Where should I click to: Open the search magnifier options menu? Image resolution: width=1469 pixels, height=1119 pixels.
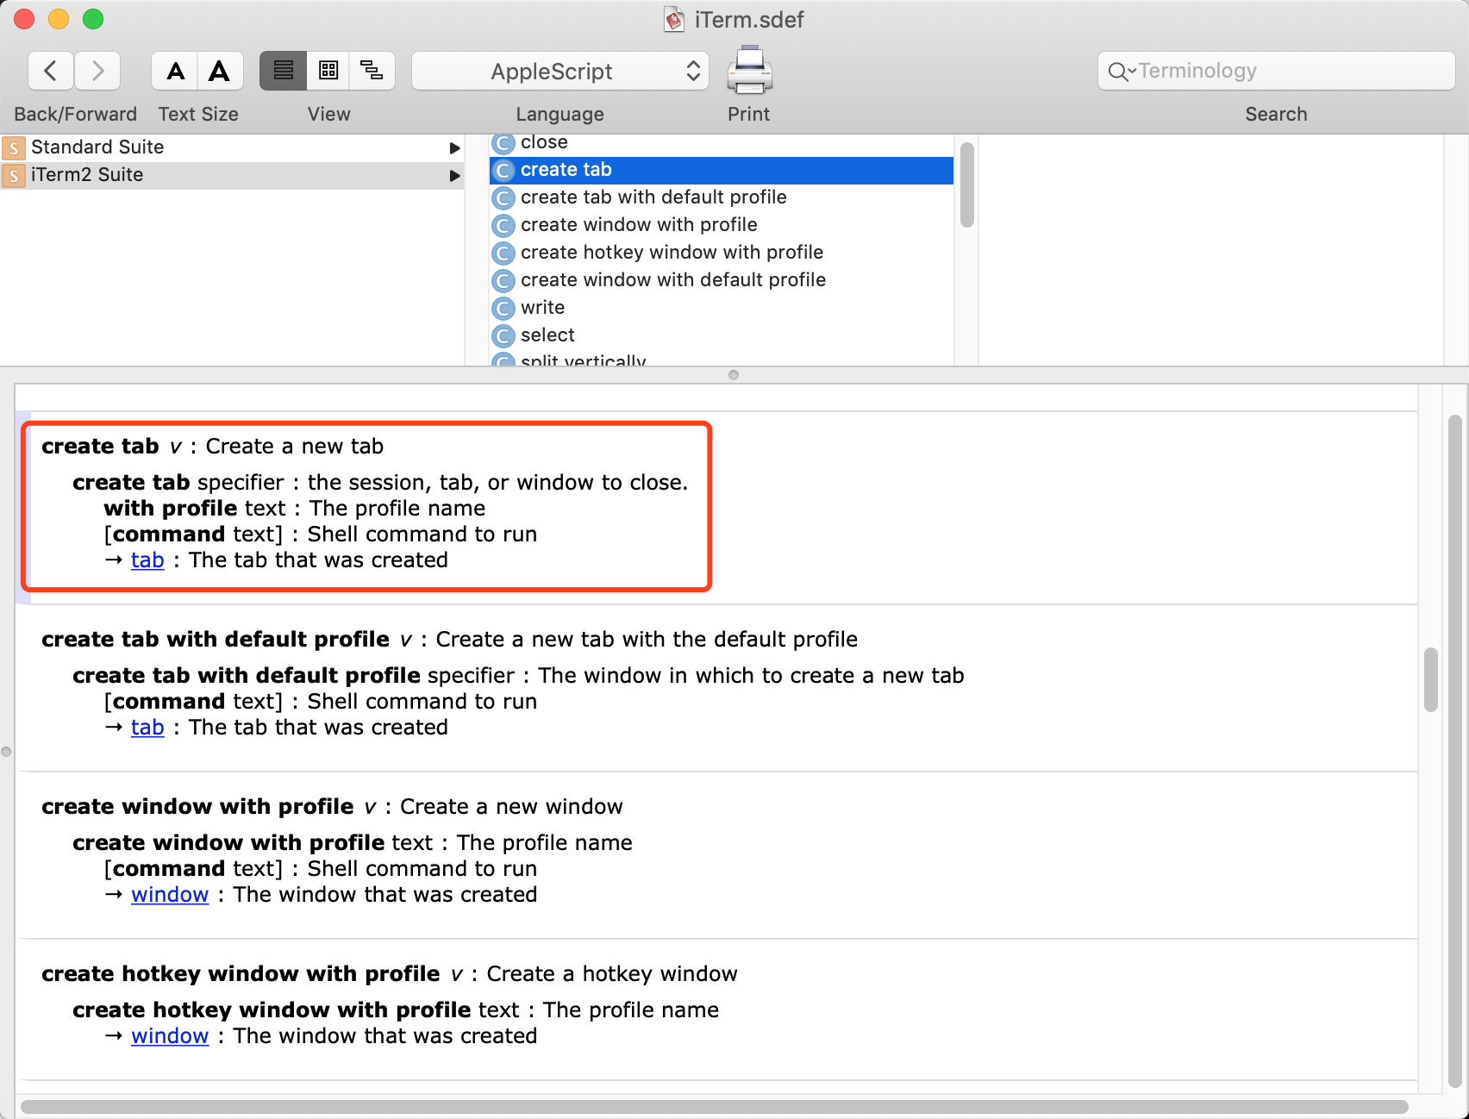tap(1122, 72)
